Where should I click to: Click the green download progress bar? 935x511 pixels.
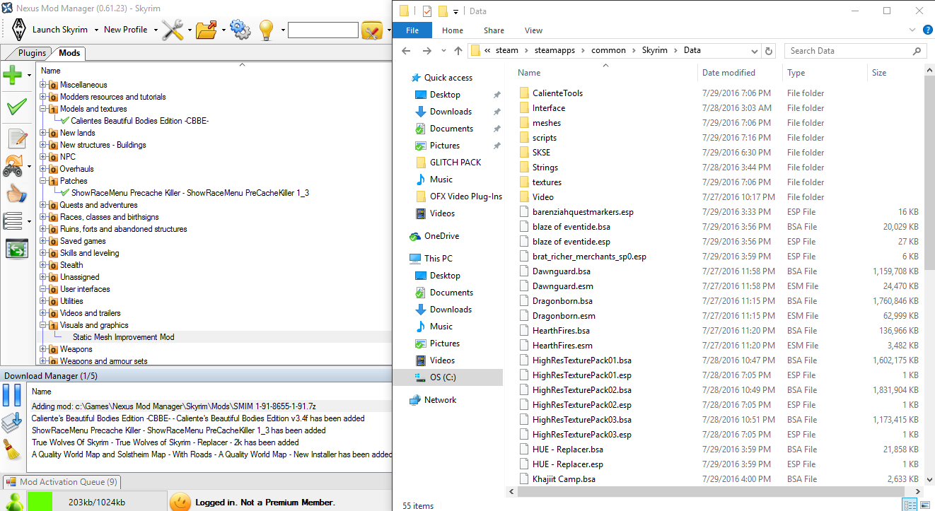[42, 502]
